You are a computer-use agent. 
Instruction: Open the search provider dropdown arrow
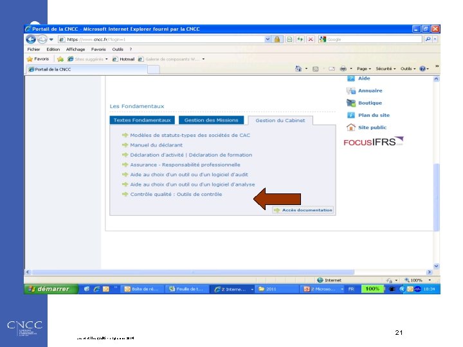click(435, 39)
